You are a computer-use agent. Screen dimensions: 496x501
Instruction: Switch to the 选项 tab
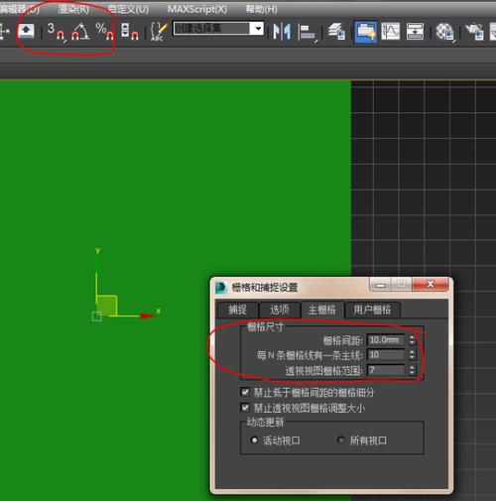click(x=280, y=310)
